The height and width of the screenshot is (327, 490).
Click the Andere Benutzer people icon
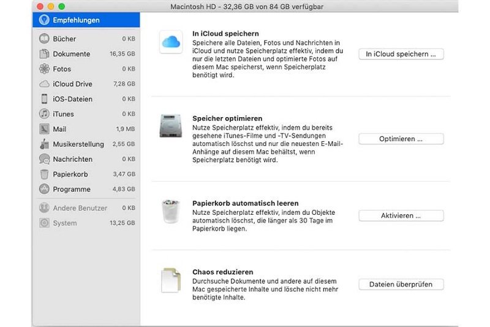click(44, 208)
